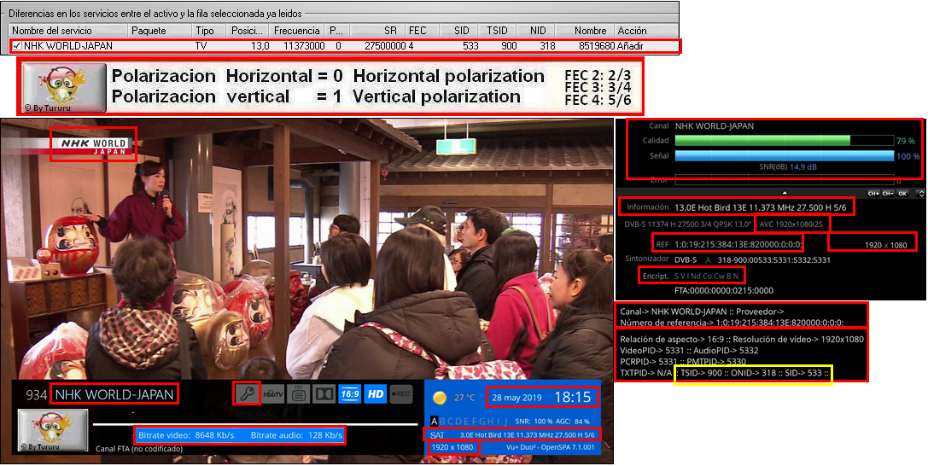The width and height of the screenshot is (928, 466).
Task: Click the AVC 1920x1080i25 text
Action: click(x=792, y=224)
